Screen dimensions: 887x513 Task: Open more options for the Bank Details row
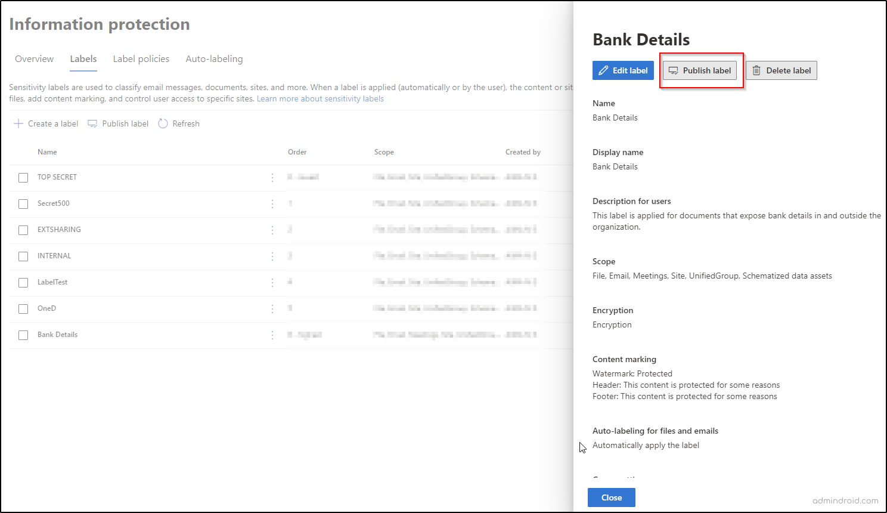(272, 335)
